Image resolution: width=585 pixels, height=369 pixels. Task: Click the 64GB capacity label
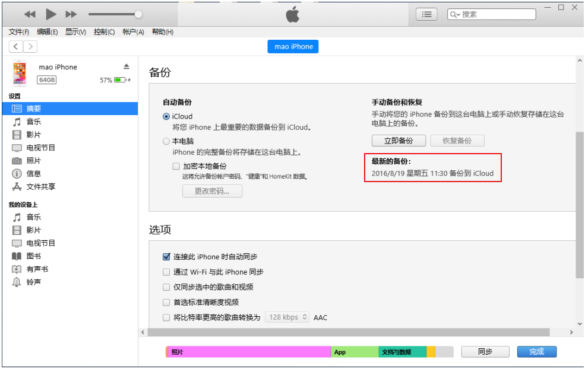pyautogui.click(x=47, y=79)
